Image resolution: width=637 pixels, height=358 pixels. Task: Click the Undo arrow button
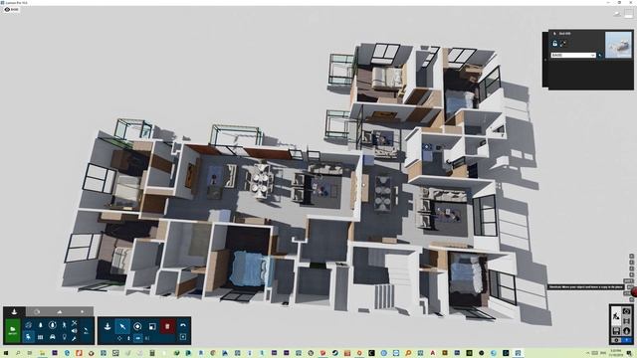coord(183,325)
